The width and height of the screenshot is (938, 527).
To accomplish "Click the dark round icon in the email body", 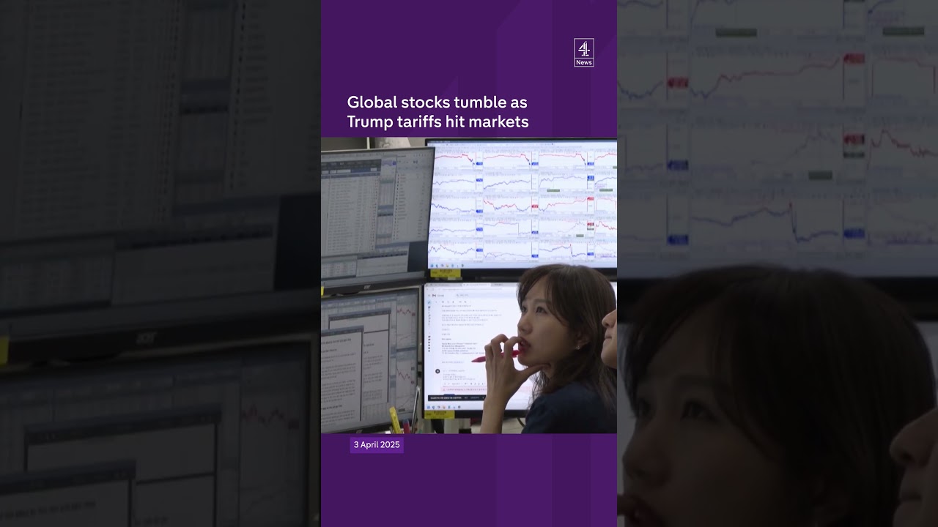I will pyautogui.click(x=437, y=371).
